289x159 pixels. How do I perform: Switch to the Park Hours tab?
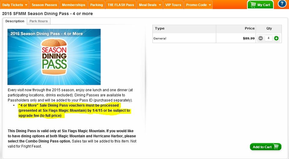[x=38, y=21]
